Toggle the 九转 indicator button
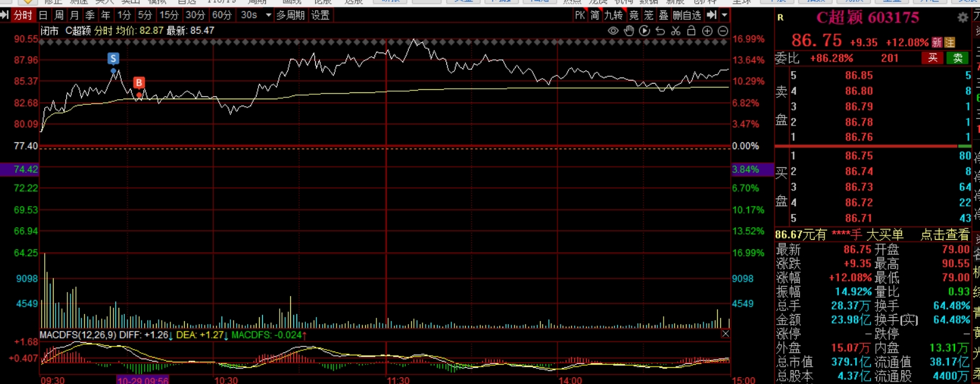The image size is (980, 384). click(x=614, y=15)
